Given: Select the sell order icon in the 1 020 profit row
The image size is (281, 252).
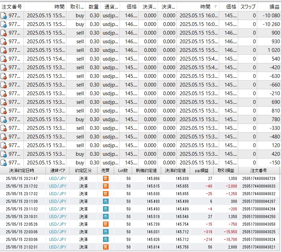Looking at the screenshot, I should (4, 50).
